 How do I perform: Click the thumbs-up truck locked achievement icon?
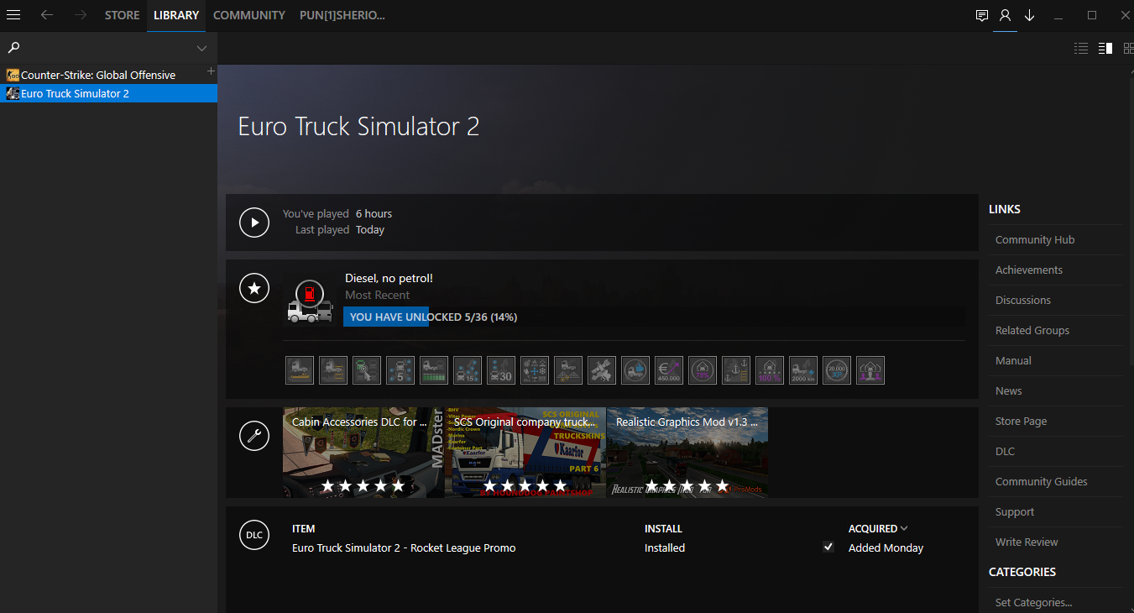coord(635,370)
